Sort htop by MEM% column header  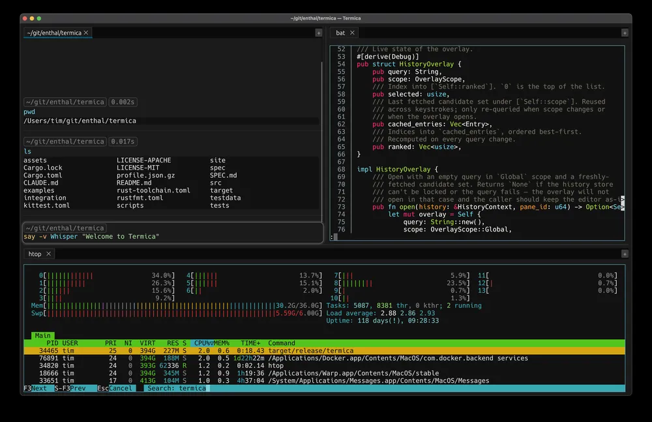coord(221,343)
